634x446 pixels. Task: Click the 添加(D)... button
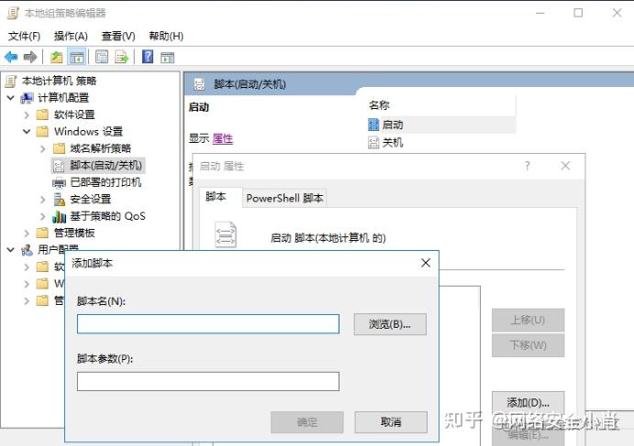coord(528,402)
